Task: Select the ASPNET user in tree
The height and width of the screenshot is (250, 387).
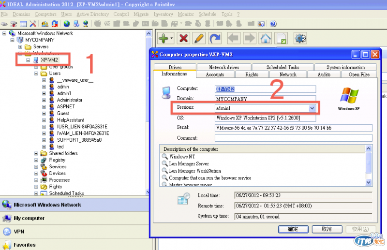Action: coord(66,106)
